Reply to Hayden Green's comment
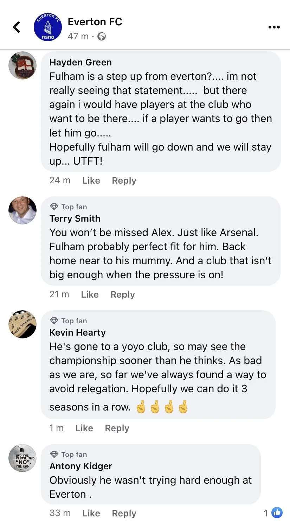The width and height of the screenshot is (290, 521). 124,180
